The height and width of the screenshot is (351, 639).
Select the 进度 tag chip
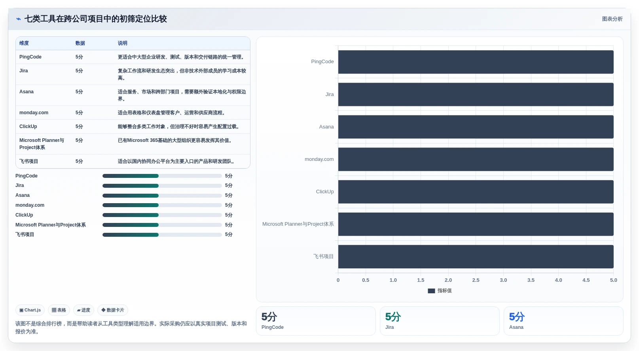pyautogui.click(x=83, y=310)
